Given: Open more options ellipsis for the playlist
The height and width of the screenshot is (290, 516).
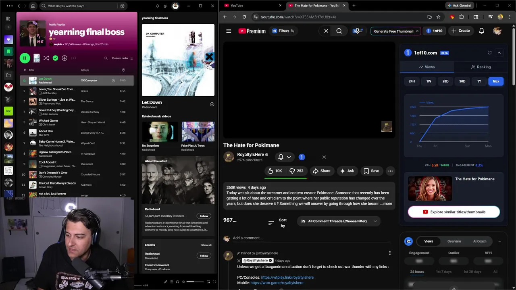Looking at the screenshot, I should tap(73, 58).
